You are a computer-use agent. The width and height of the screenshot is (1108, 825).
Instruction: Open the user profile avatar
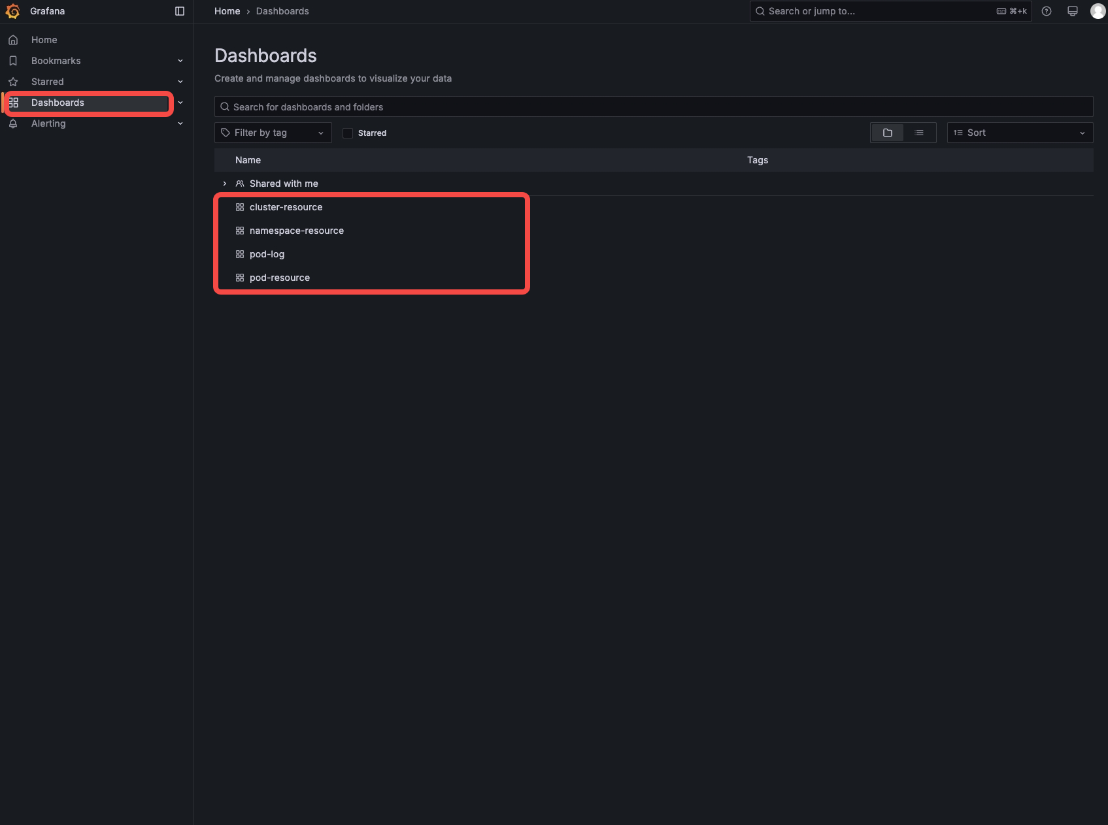point(1098,11)
